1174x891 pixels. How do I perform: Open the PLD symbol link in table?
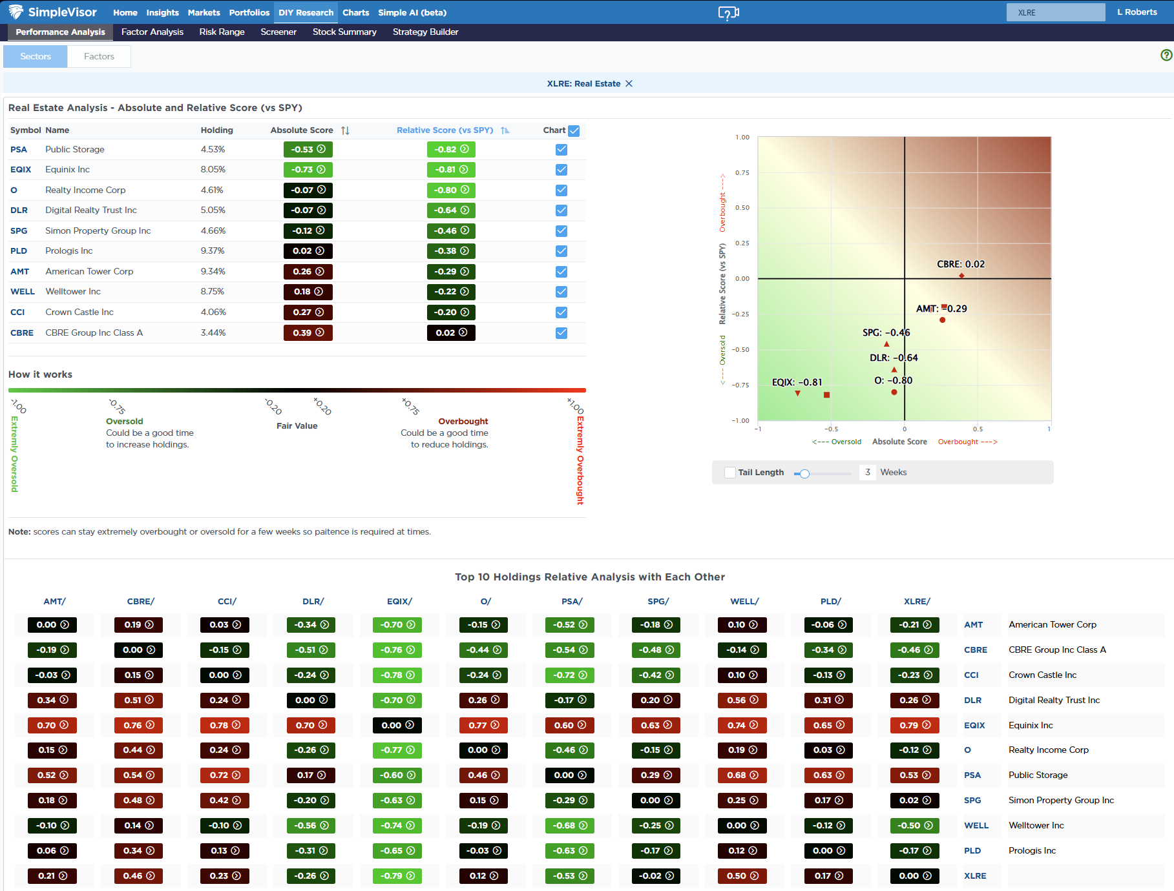(x=19, y=251)
